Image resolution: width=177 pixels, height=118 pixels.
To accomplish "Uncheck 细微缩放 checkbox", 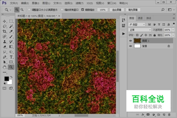I will 83,9.
